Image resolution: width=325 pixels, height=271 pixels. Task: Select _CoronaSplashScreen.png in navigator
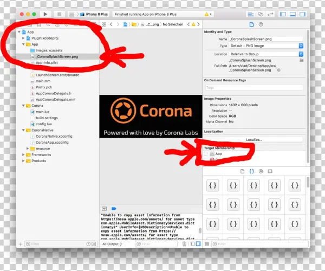58,56
